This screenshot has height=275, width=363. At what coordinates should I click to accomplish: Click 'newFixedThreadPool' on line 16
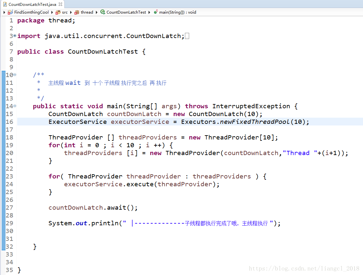point(255,122)
